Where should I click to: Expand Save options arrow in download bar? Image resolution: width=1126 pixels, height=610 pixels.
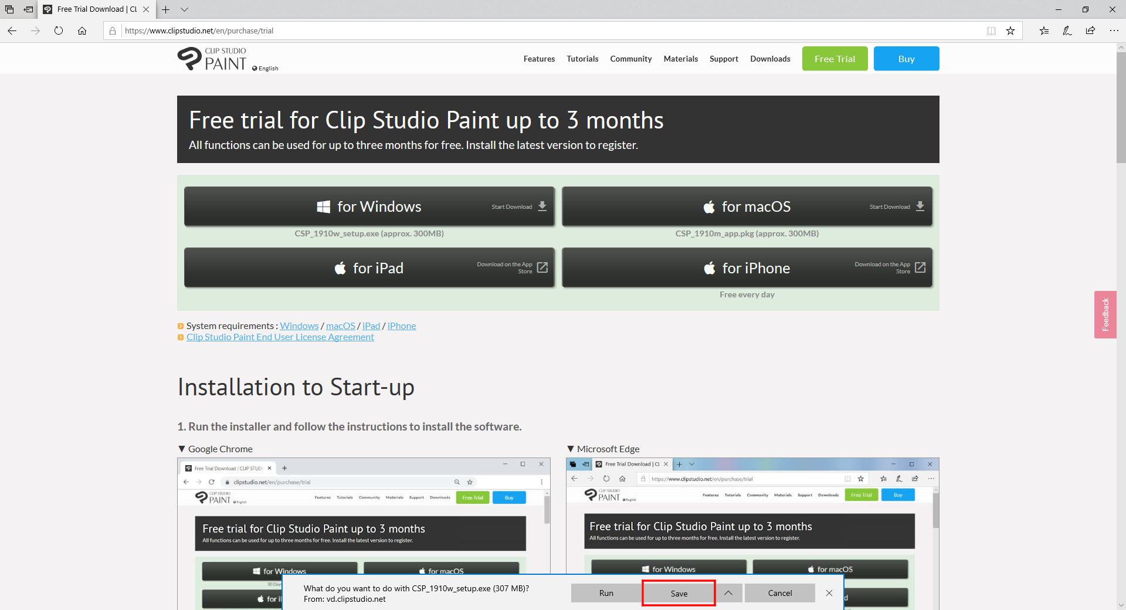[728, 593]
